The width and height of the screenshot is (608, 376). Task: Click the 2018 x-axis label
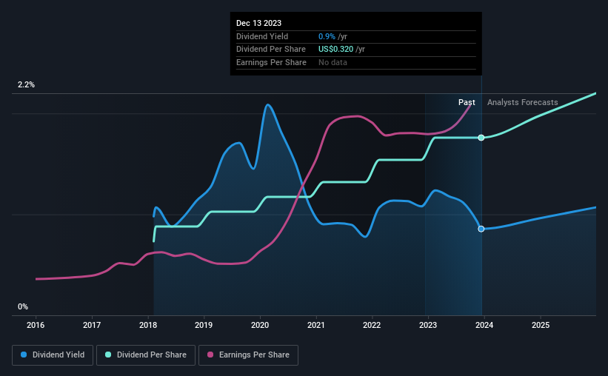click(148, 325)
